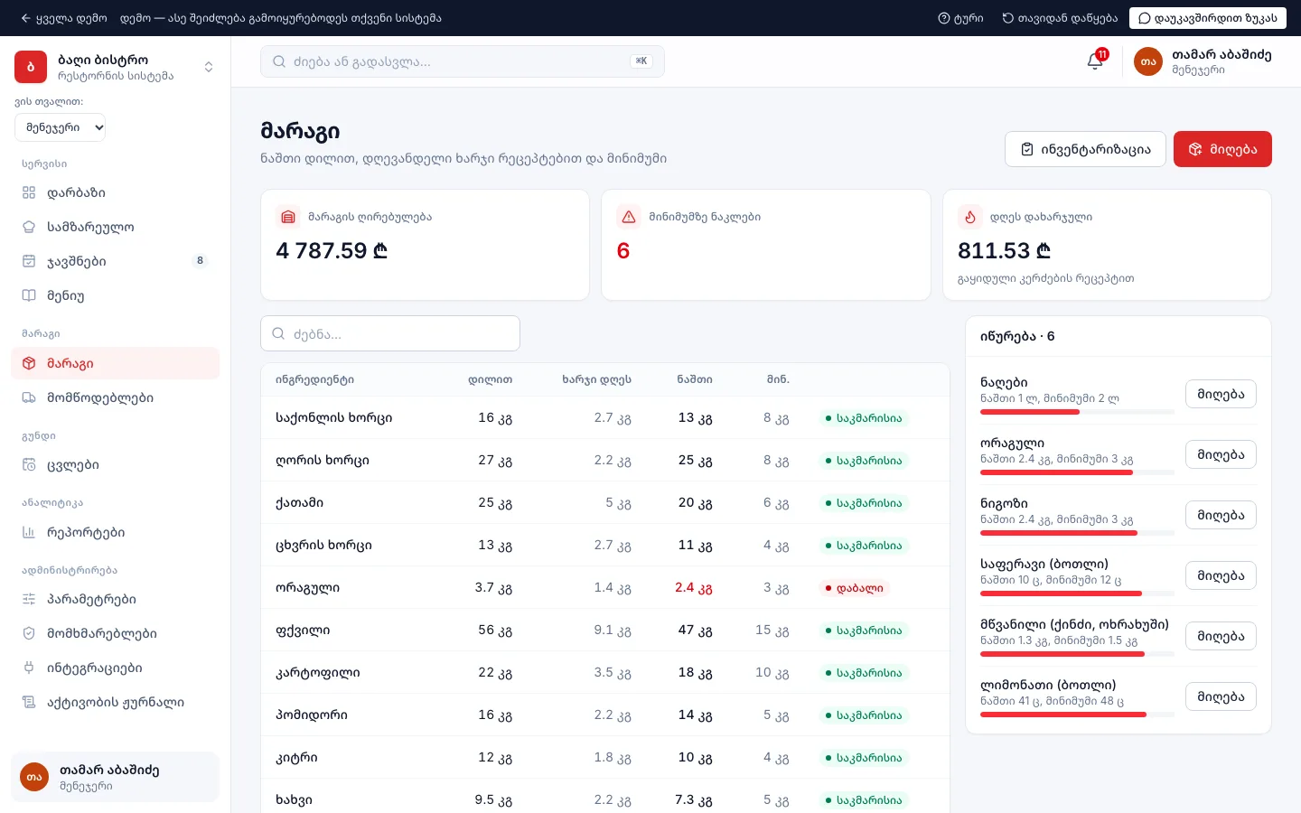
Task: Click მიღება for ნაღები
Action: (x=1221, y=394)
